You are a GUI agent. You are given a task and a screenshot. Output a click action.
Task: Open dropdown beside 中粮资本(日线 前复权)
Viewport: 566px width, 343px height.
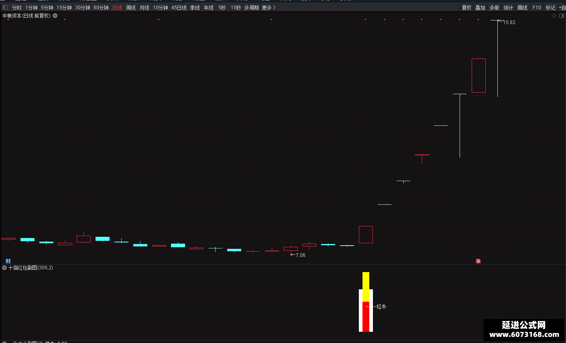tap(55, 16)
